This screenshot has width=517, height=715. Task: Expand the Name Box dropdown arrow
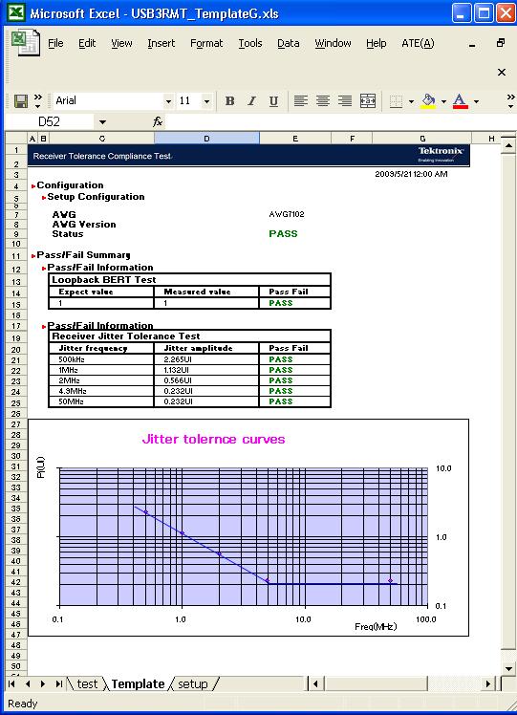[x=102, y=122]
